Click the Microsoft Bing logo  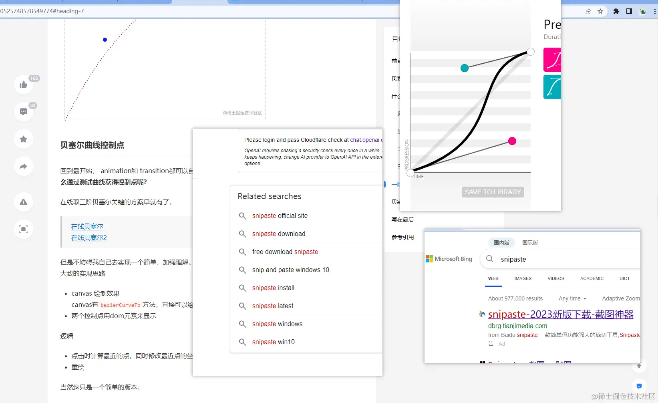point(449,258)
